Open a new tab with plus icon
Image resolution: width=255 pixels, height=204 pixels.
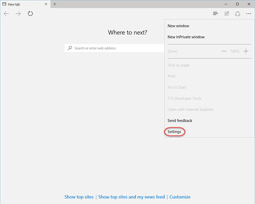55,4
